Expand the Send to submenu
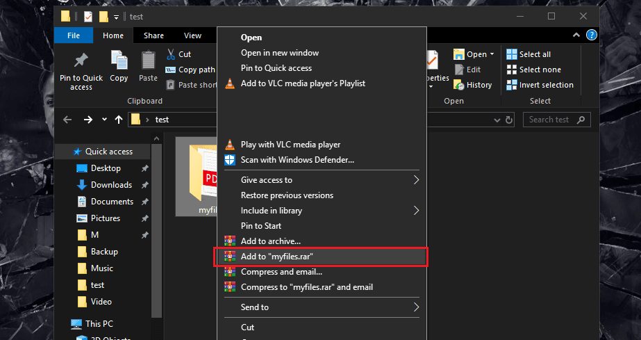641x340 pixels. tap(417, 307)
